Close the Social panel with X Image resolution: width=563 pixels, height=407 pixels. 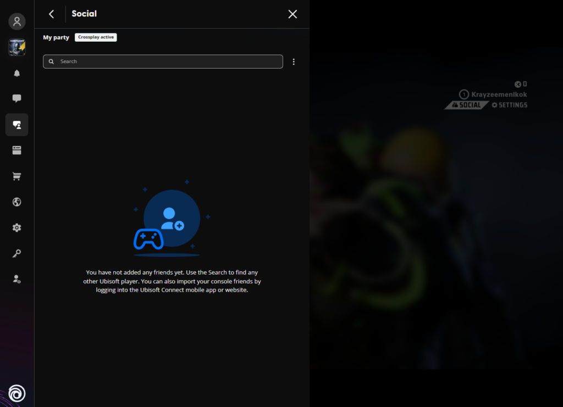(x=292, y=14)
